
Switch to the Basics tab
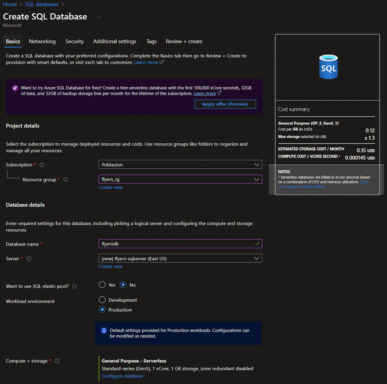[13, 42]
